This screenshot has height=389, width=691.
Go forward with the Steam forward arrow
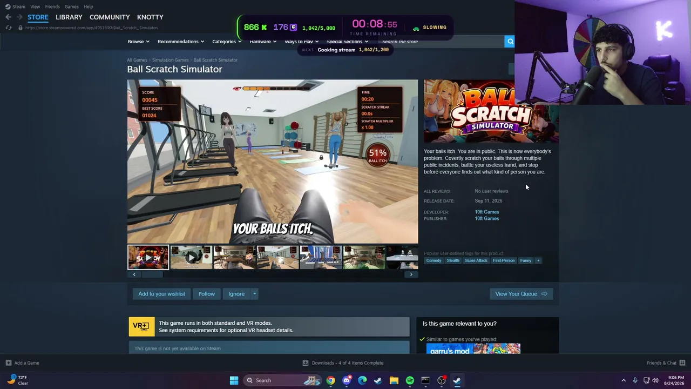tap(19, 17)
